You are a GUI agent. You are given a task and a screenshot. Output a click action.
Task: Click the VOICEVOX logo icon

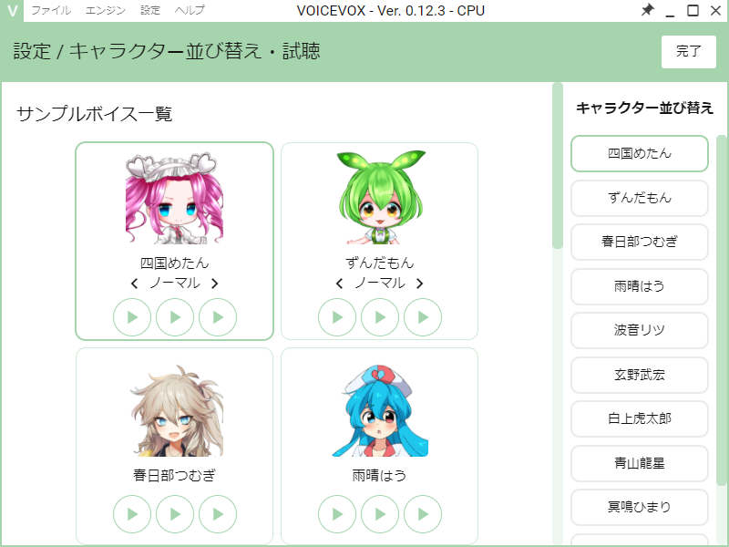tap(12, 10)
